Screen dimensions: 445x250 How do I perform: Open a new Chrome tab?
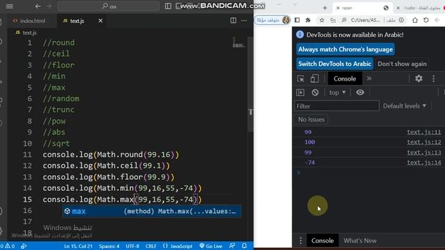[x=325, y=8]
